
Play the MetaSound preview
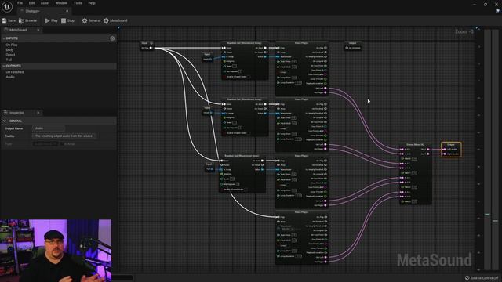coord(51,20)
